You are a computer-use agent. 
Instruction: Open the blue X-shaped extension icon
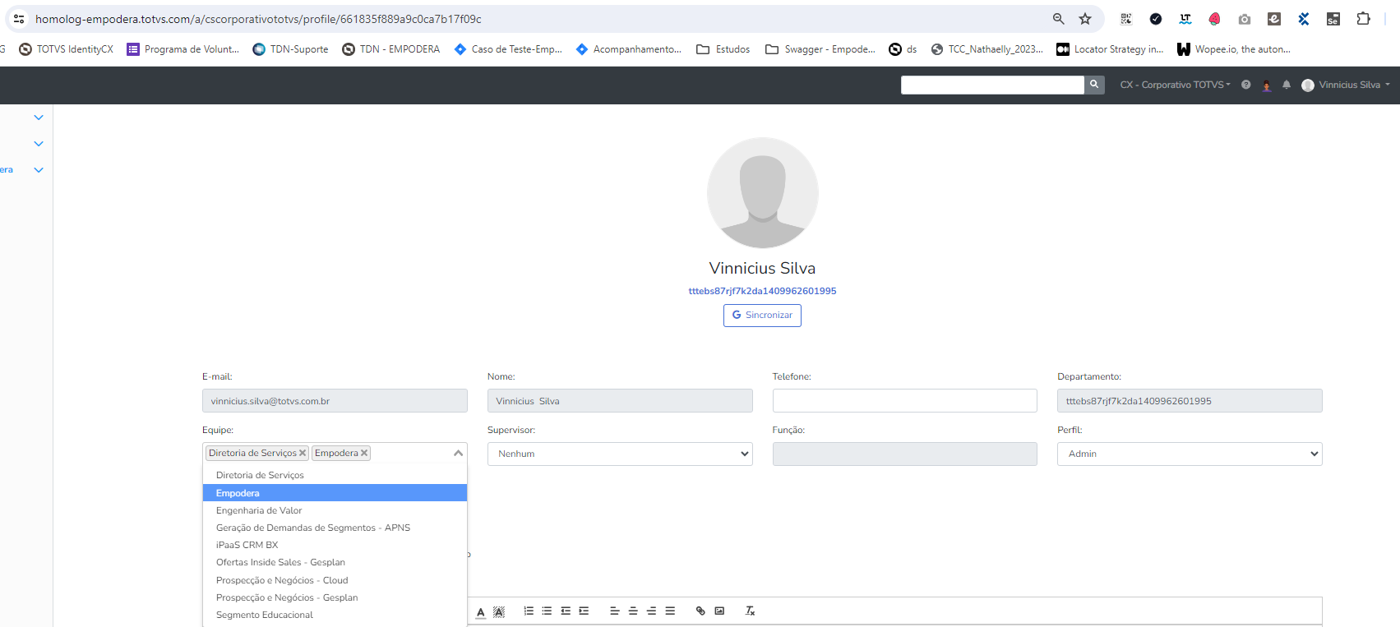[1304, 19]
